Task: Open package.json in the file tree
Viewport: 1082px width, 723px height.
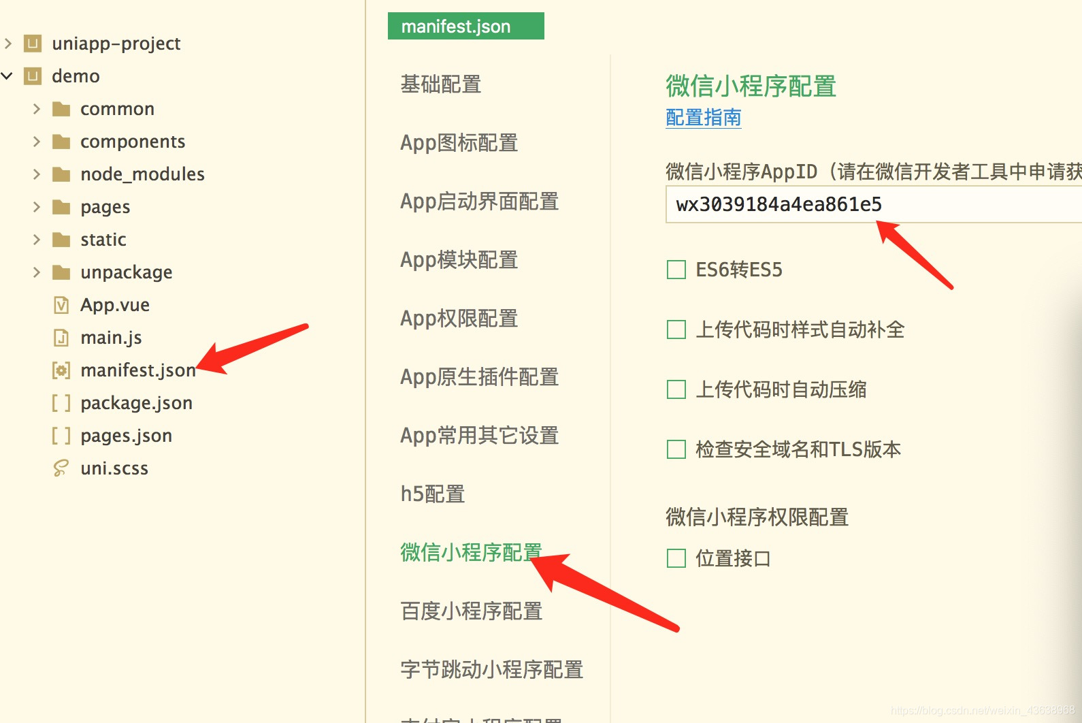Action: click(x=137, y=403)
